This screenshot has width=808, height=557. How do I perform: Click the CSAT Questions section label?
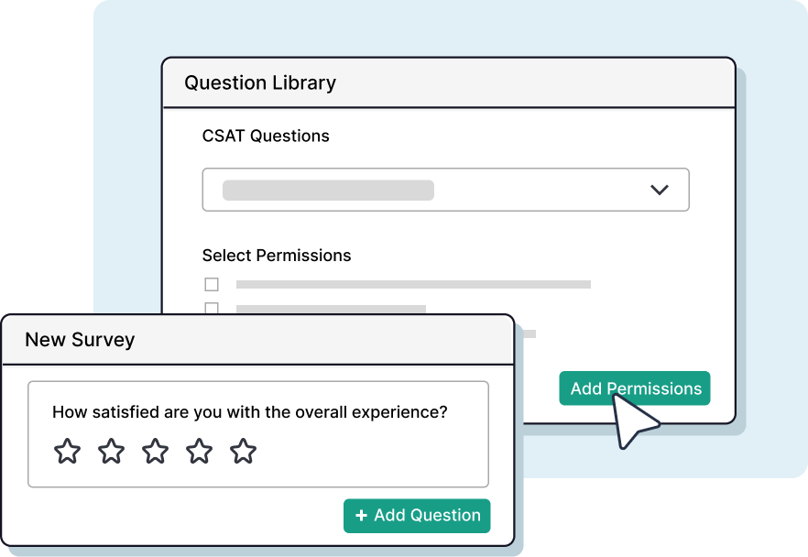(266, 136)
